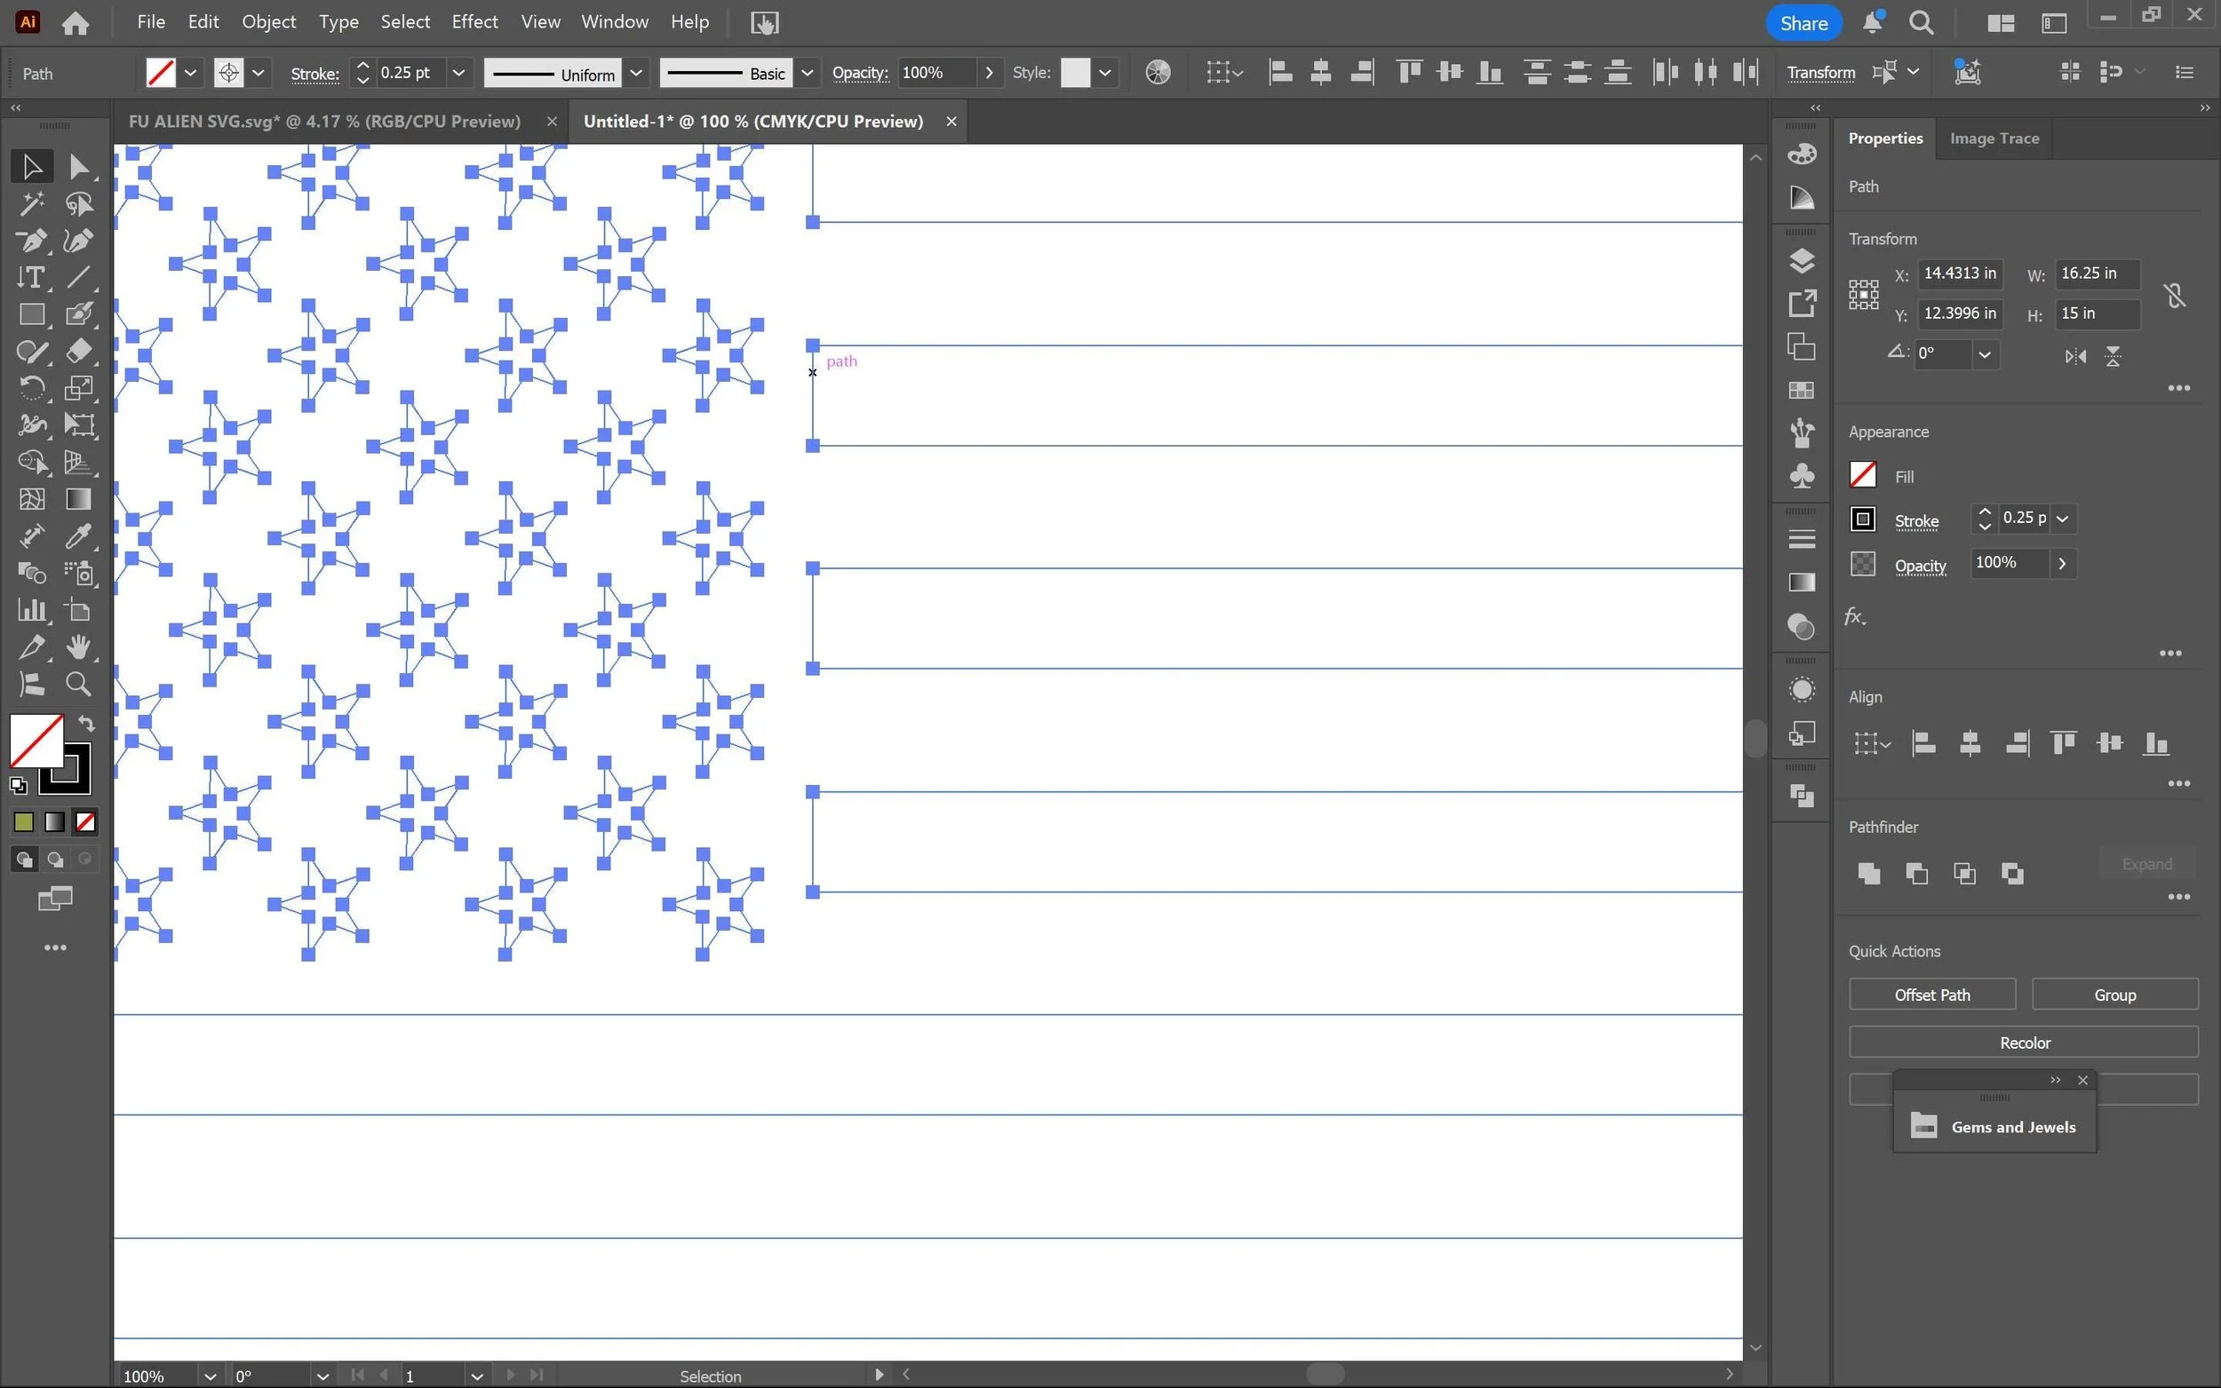Viewport: 2221px width, 1388px height.
Task: Expand the Basic brush definition dropdown
Action: click(x=806, y=73)
